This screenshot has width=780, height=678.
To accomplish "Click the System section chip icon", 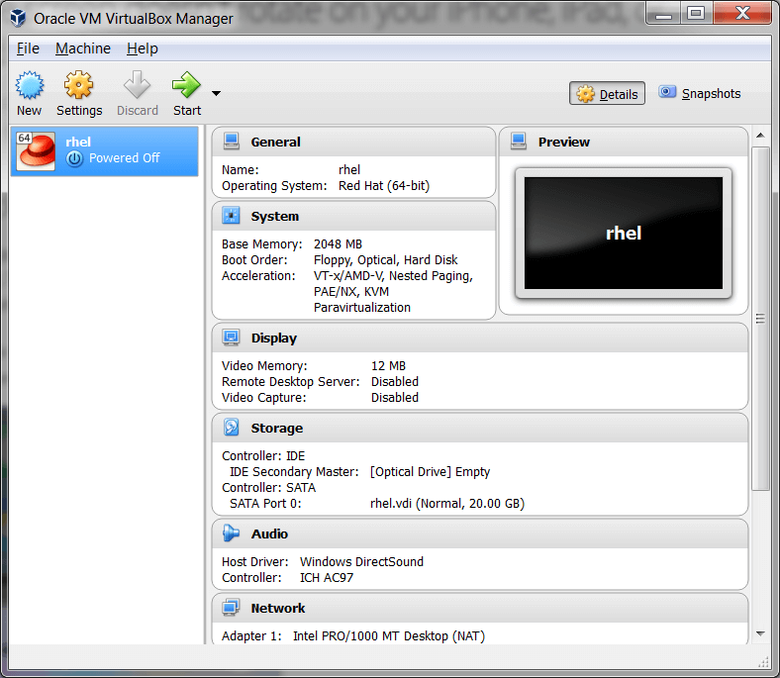I will [x=232, y=216].
